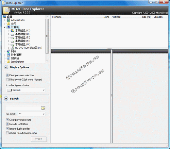
Task: Select IconExplorer folder in tree
Action: pos(18,62)
